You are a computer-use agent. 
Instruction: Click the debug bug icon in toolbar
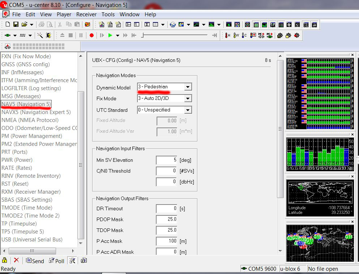pyautogui.click(x=48, y=35)
